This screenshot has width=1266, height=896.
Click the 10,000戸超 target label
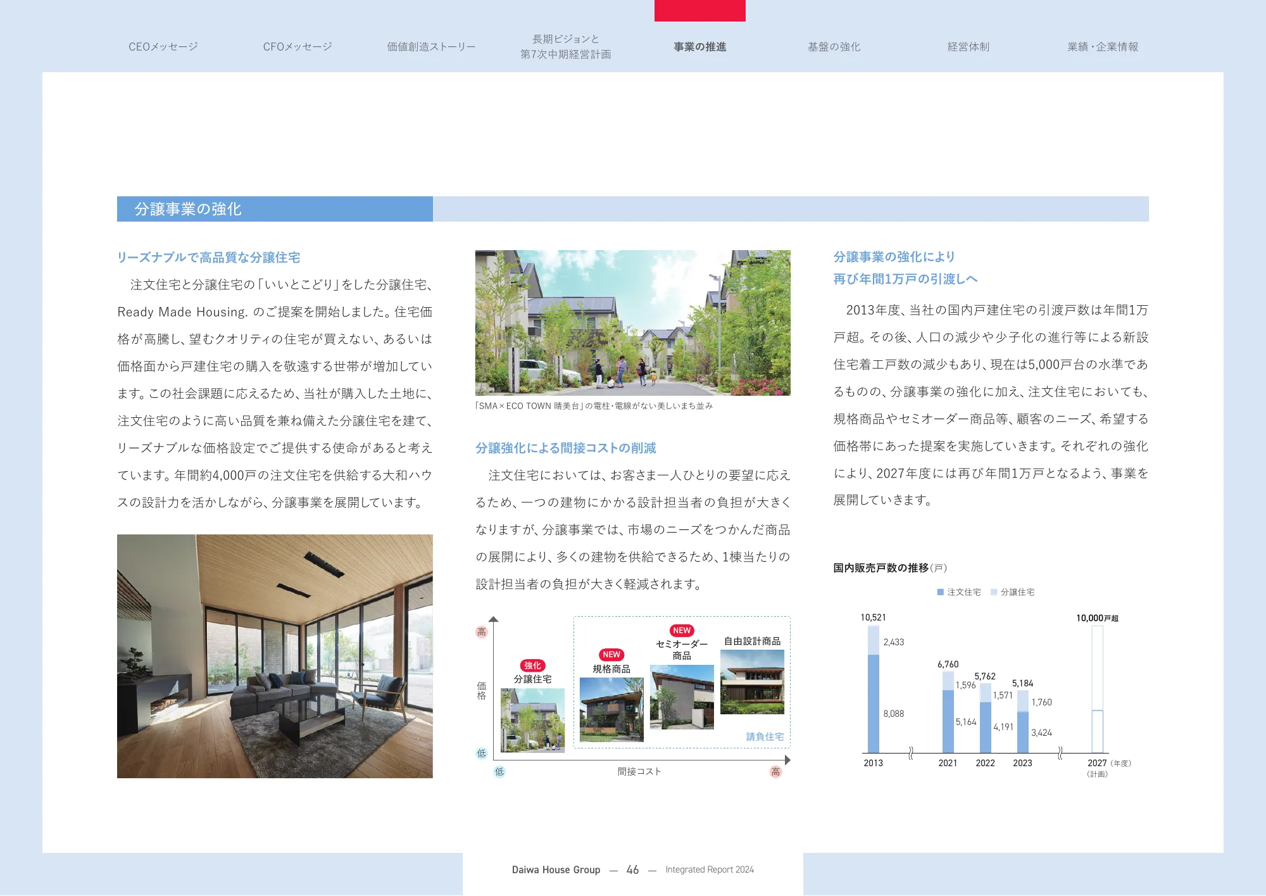click(1097, 618)
